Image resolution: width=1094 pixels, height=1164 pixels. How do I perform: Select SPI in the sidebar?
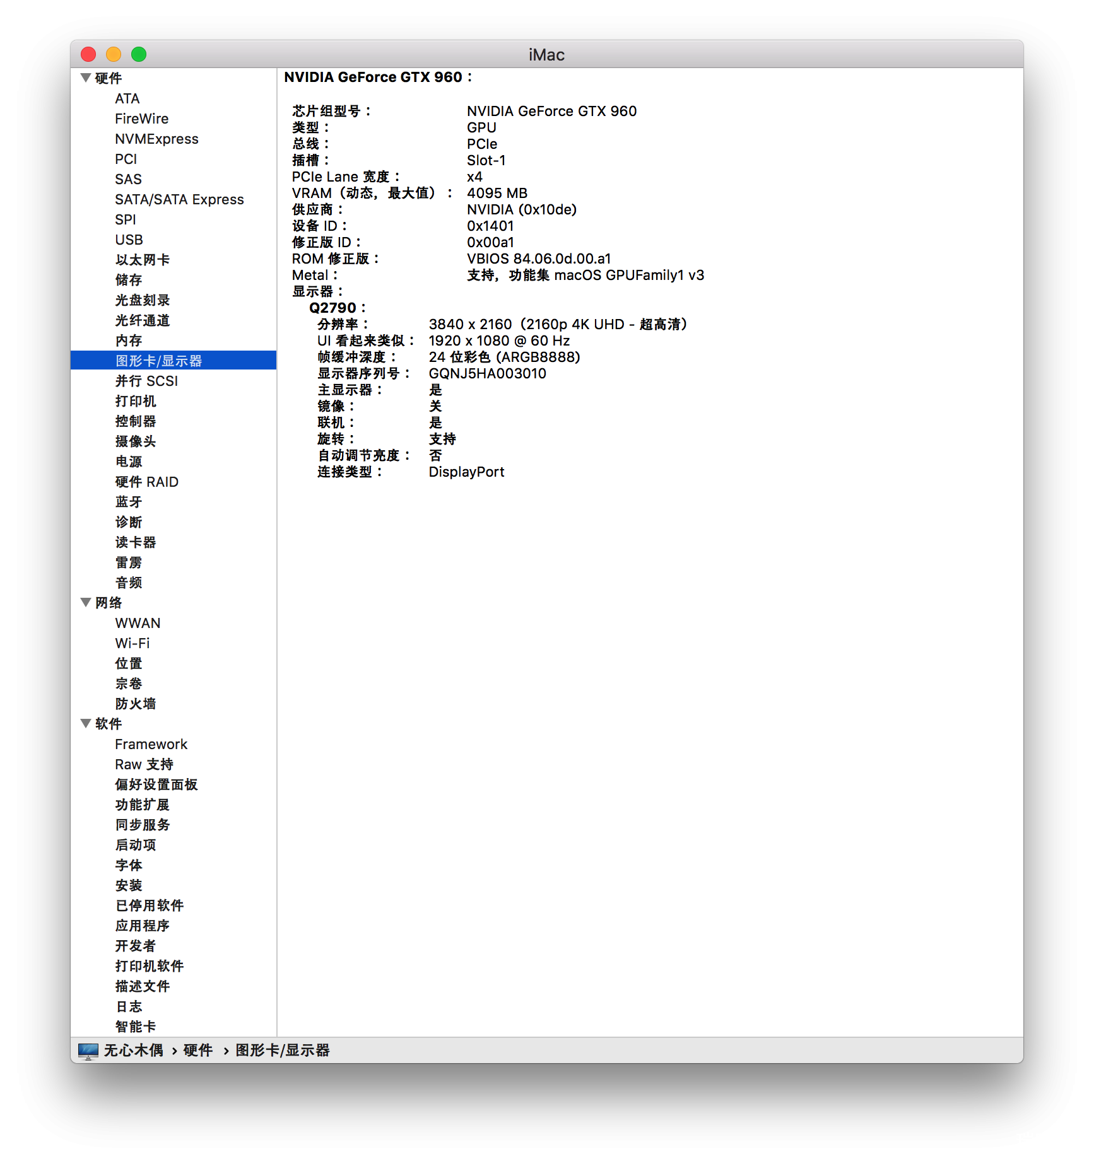[126, 219]
